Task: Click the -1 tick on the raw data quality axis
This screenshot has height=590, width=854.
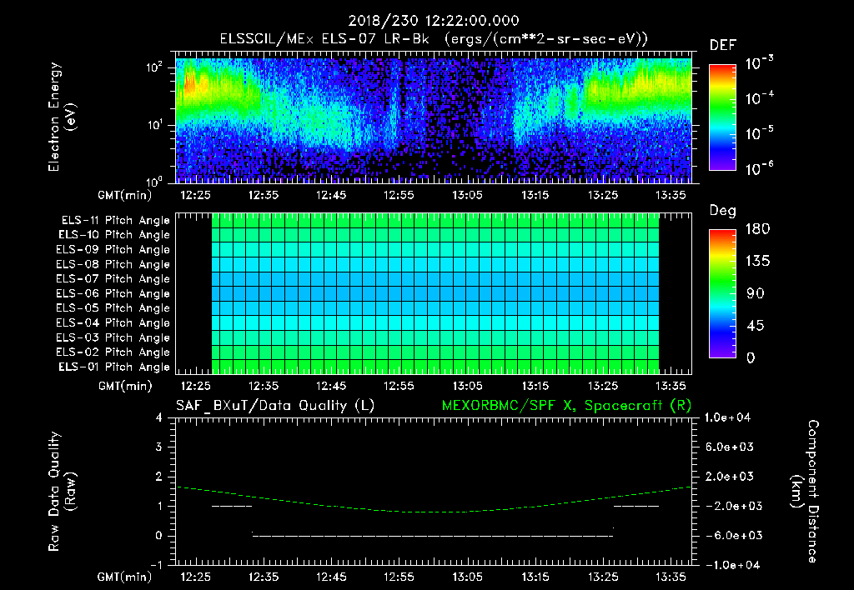Action: [156, 564]
